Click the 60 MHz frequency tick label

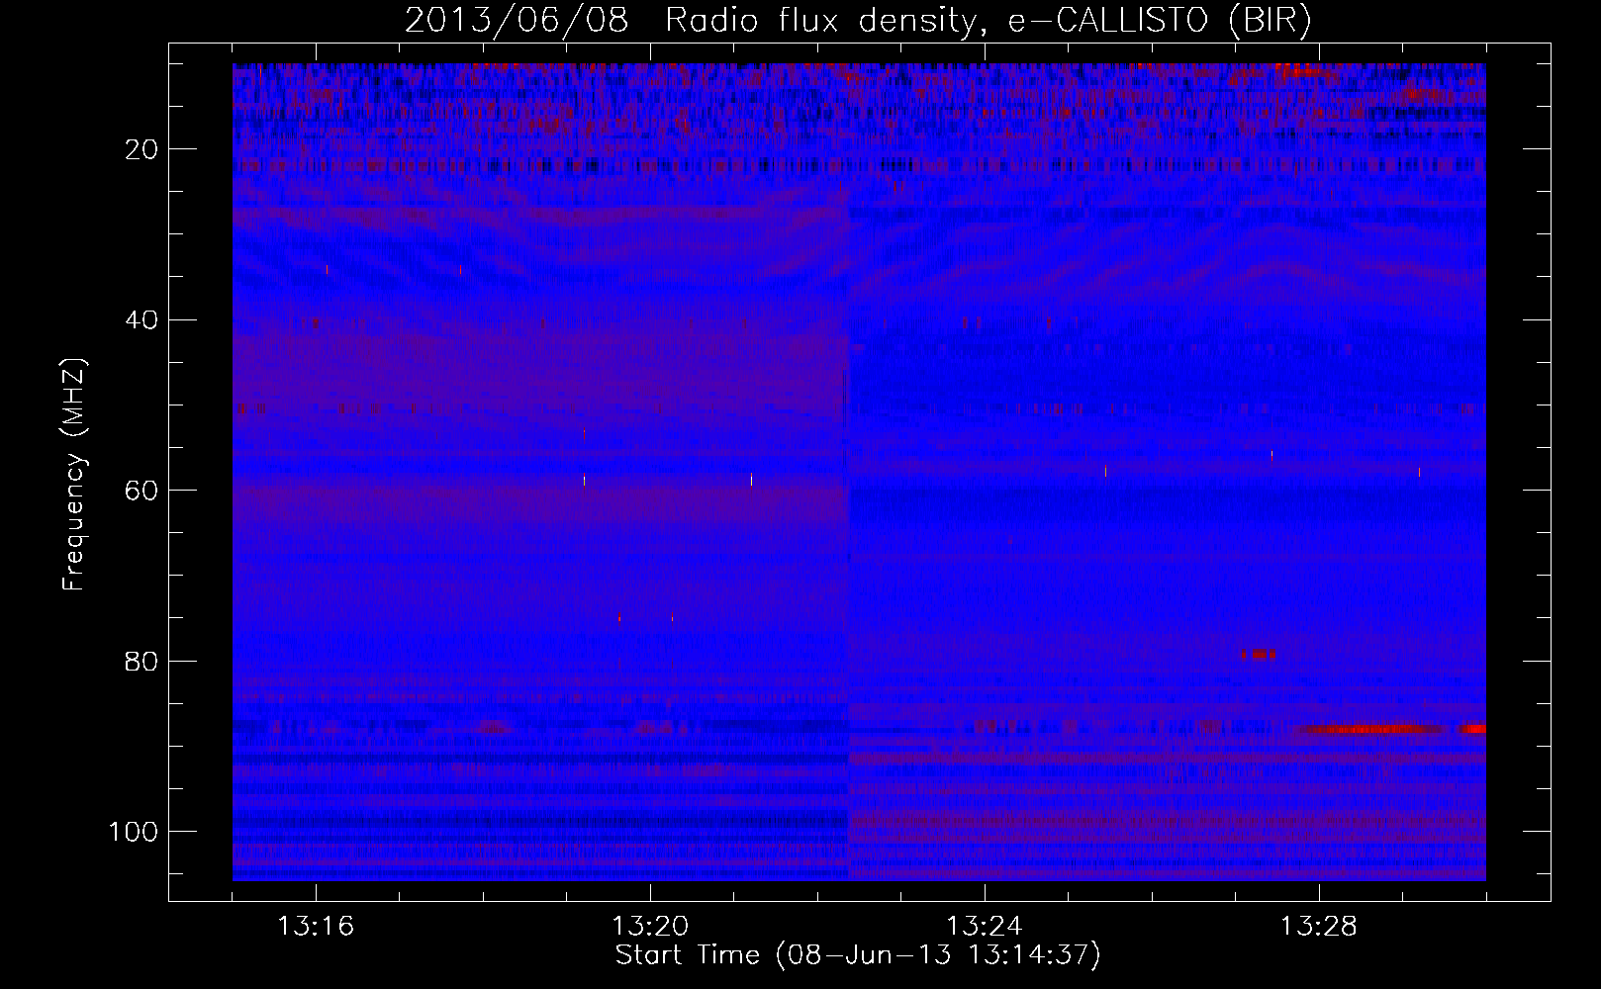pyautogui.click(x=142, y=491)
